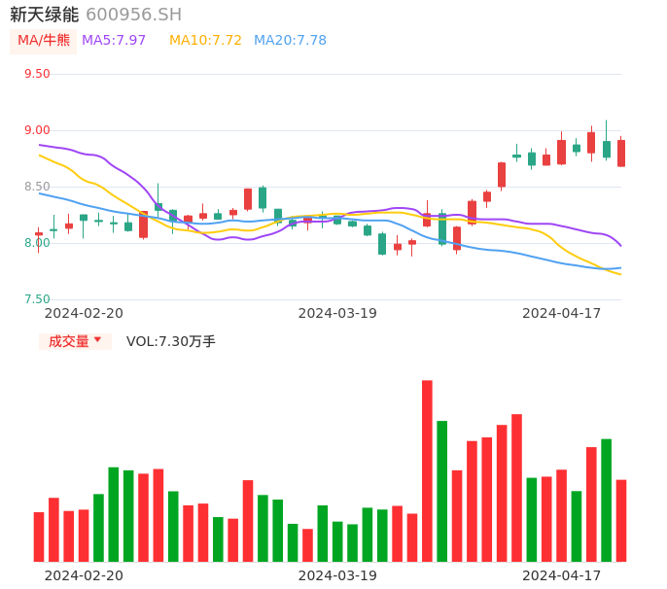The height and width of the screenshot is (589, 667).
Task: Click the last red volume bar on the right
Action: click(x=621, y=521)
